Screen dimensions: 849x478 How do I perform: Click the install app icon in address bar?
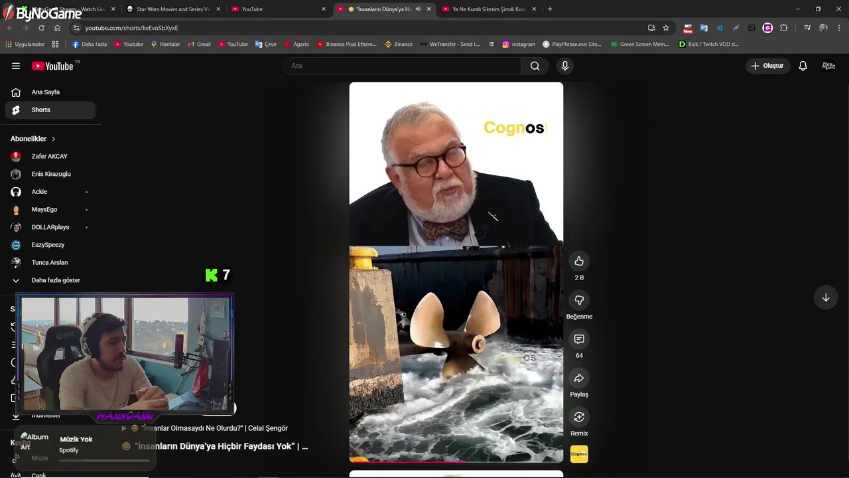coord(651,28)
